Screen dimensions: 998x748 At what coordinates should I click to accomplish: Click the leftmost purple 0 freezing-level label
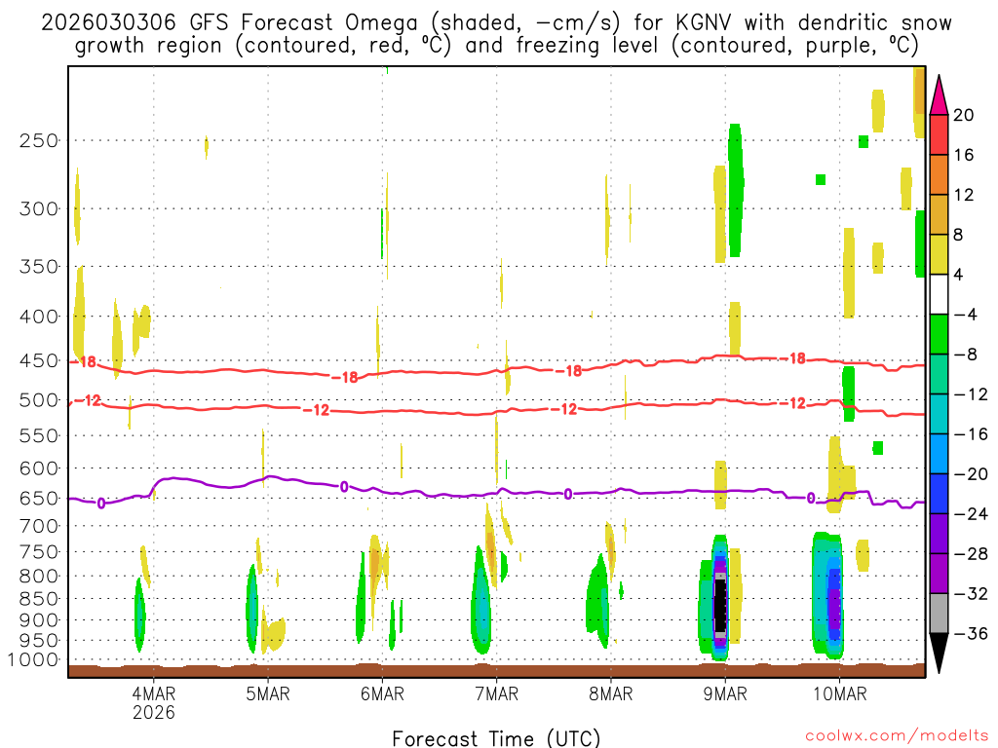pos(101,504)
